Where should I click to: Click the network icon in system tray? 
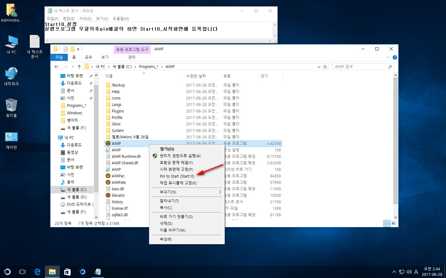(402, 272)
